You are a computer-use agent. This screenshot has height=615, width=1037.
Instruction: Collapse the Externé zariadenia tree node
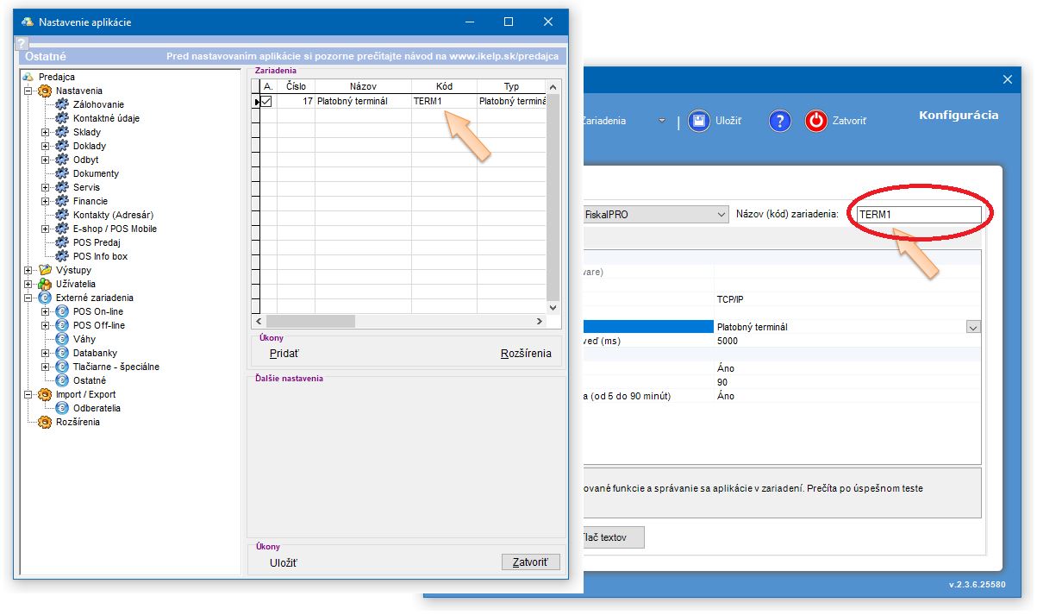tap(28, 298)
